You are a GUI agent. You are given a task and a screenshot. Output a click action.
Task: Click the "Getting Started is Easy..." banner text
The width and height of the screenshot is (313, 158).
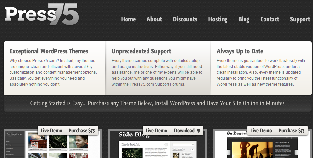158,103
